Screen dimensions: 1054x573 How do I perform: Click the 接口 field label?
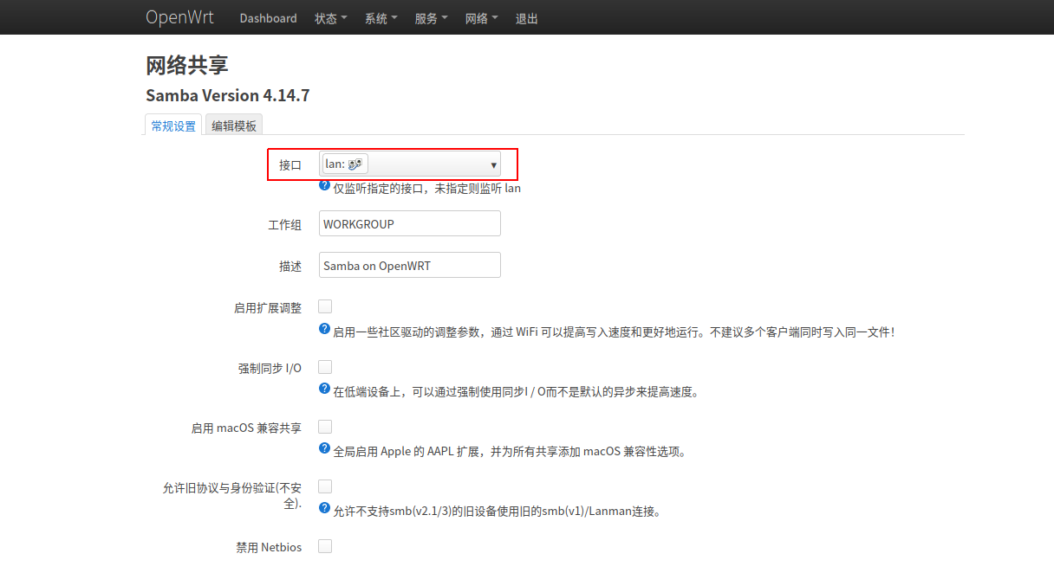pos(290,164)
